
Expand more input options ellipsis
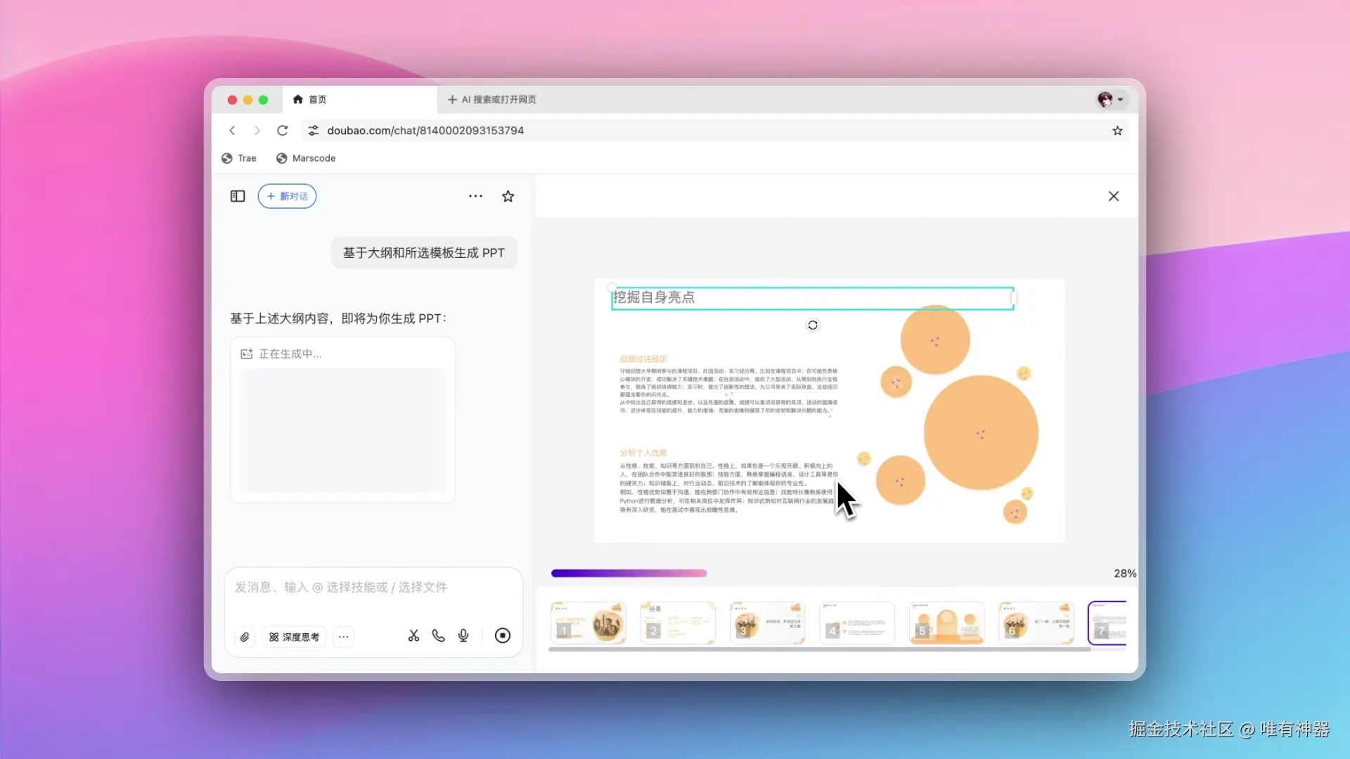(x=343, y=637)
